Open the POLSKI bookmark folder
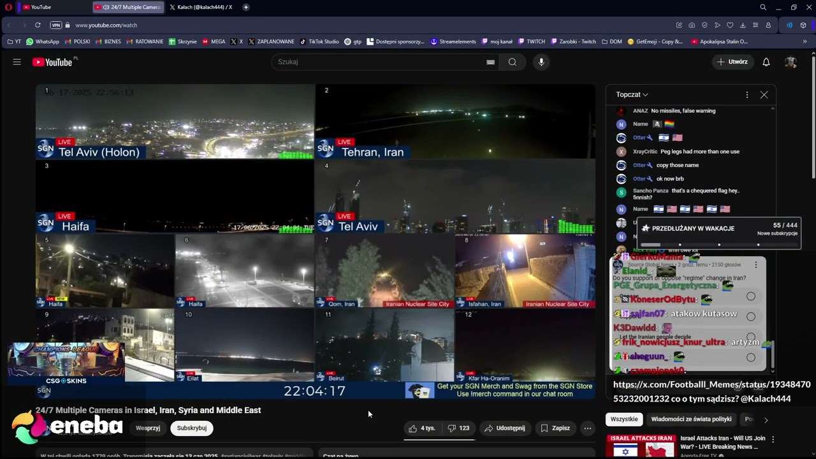 [x=77, y=41]
